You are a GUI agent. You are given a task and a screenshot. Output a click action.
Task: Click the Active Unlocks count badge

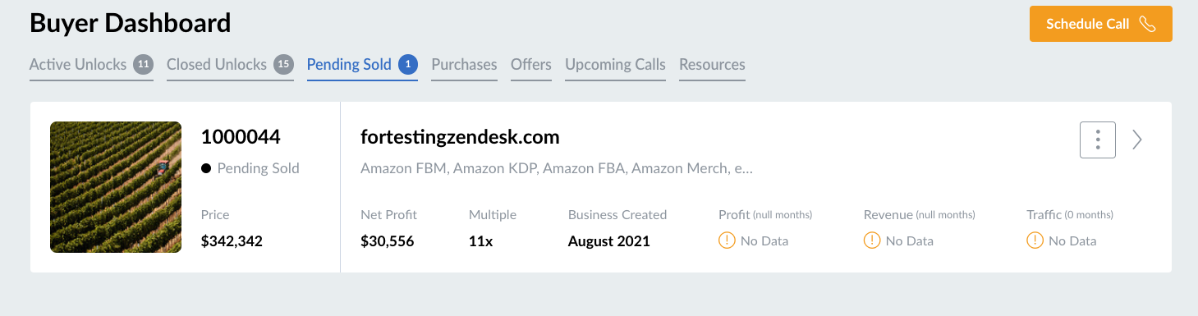[x=144, y=64]
